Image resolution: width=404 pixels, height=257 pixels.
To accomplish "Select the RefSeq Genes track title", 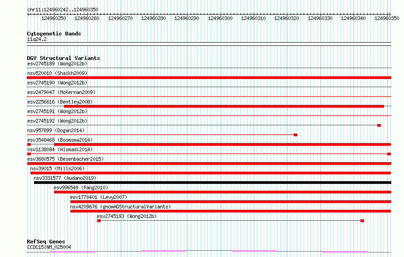I will pos(46,242).
